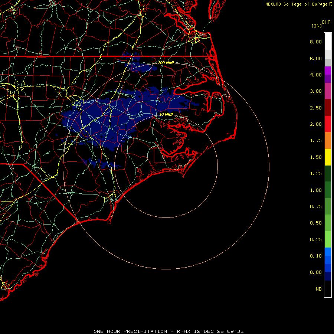Click the yellow 1.50 legend swatch
The width and height of the screenshot is (334, 334).
coord(328,157)
